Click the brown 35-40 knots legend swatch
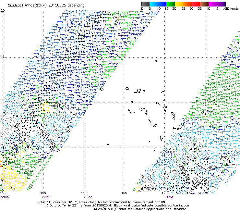 click(x=204, y=4)
